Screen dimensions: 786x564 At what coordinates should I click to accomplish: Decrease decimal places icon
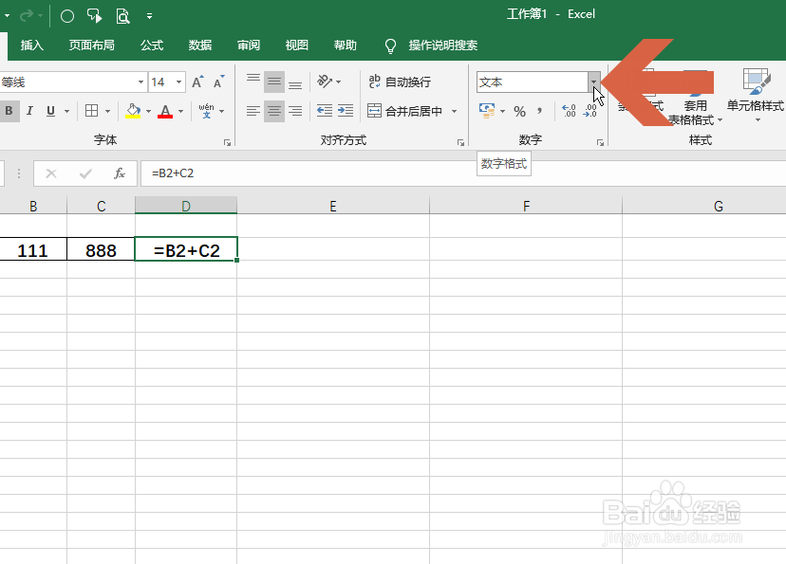pos(590,111)
